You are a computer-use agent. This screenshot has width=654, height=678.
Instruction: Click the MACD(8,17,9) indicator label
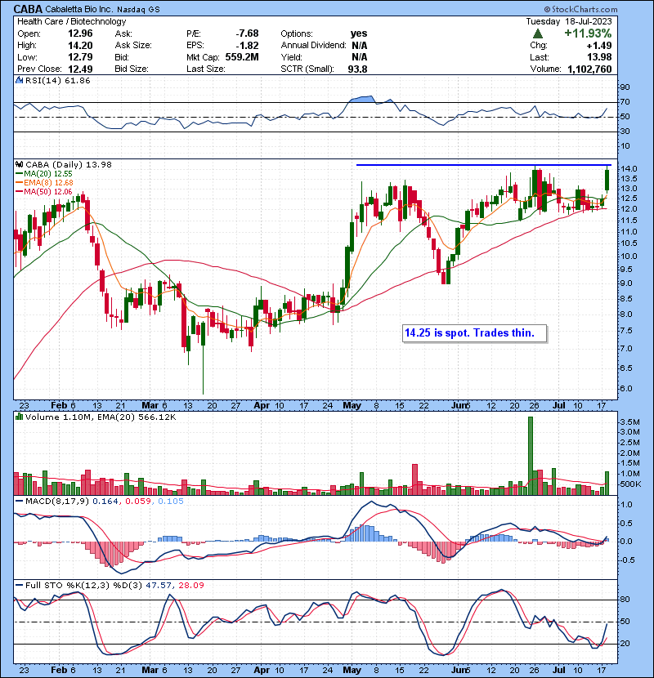(x=57, y=502)
